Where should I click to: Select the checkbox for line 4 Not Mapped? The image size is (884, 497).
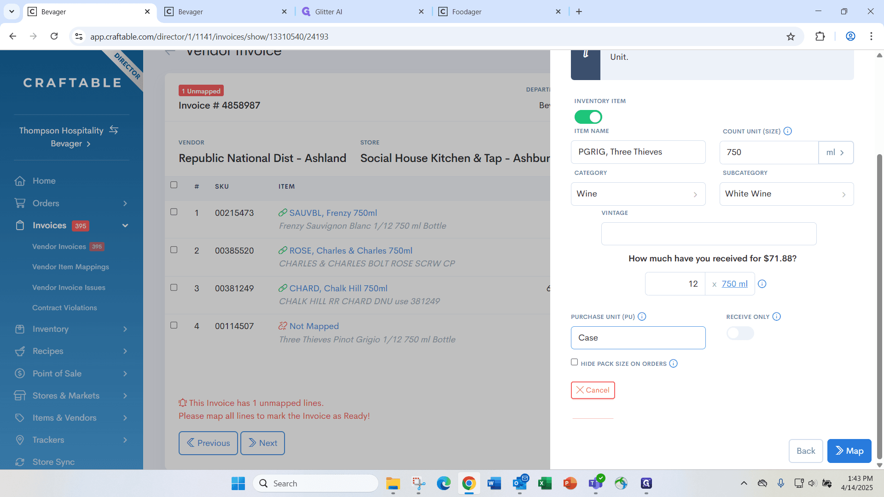click(x=174, y=325)
